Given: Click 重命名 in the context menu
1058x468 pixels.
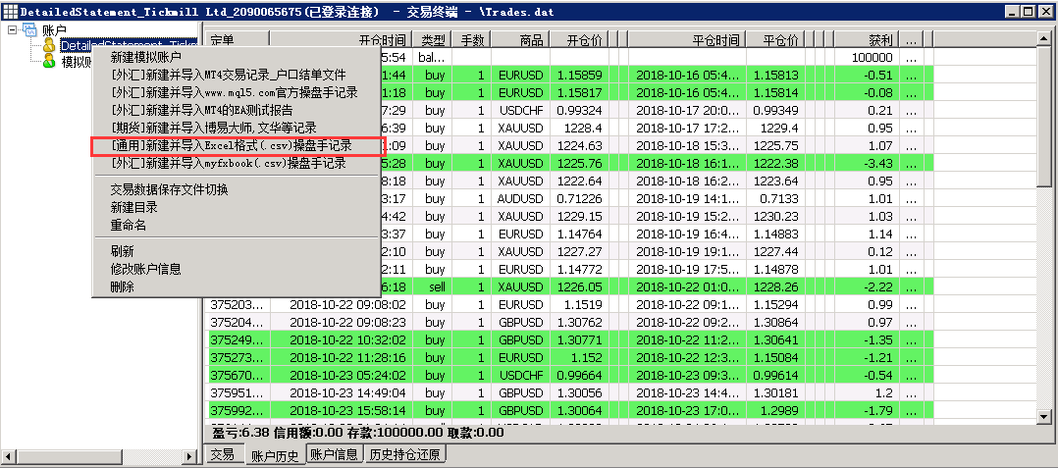Looking at the screenshot, I should 128,225.
